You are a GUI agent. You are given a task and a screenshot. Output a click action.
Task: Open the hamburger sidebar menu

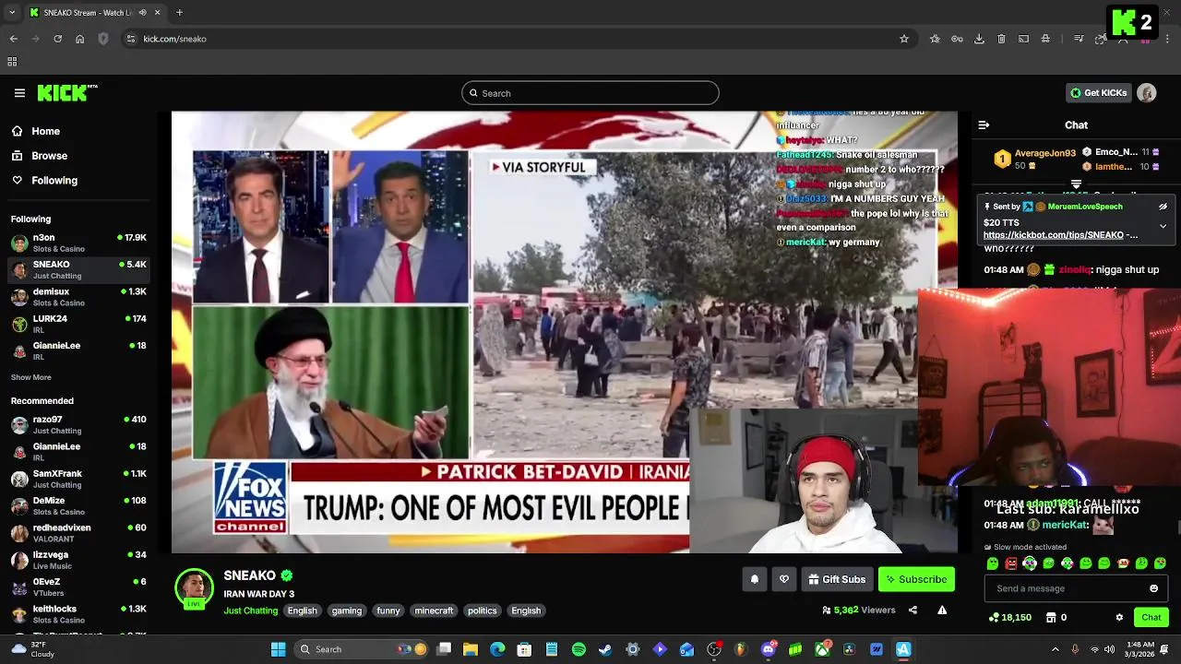point(19,93)
